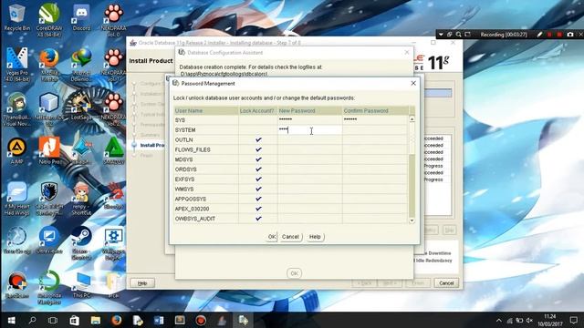Click the recorder camera snapshot icon
Viewport: 584px width, 328px height.
pyautogui.click(x=570, y=35)
